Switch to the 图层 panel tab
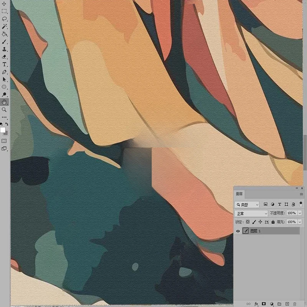 pos(239,194)
